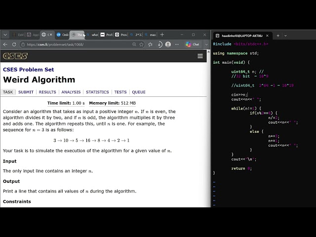Open browser downloads icon
This screenshot has width=316, height=237.
coord(159,44)
